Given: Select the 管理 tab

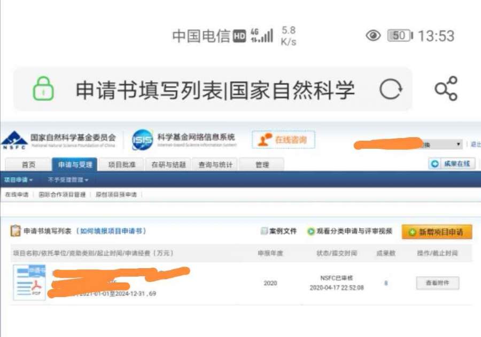Looking at the screenshot, I should (x=262, y=165).
